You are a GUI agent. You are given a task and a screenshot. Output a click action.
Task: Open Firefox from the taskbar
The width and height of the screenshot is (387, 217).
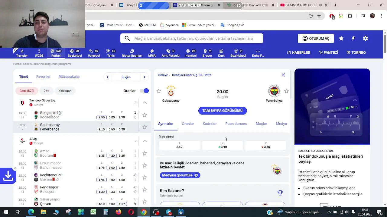click(118, 212)
